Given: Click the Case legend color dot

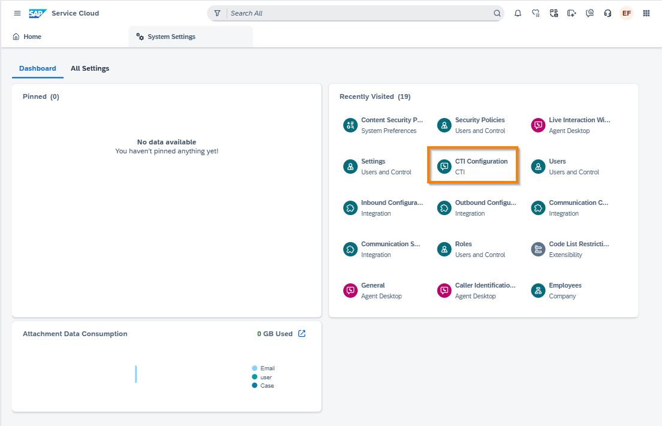Looking at the screenshot, I should (255, 385).
